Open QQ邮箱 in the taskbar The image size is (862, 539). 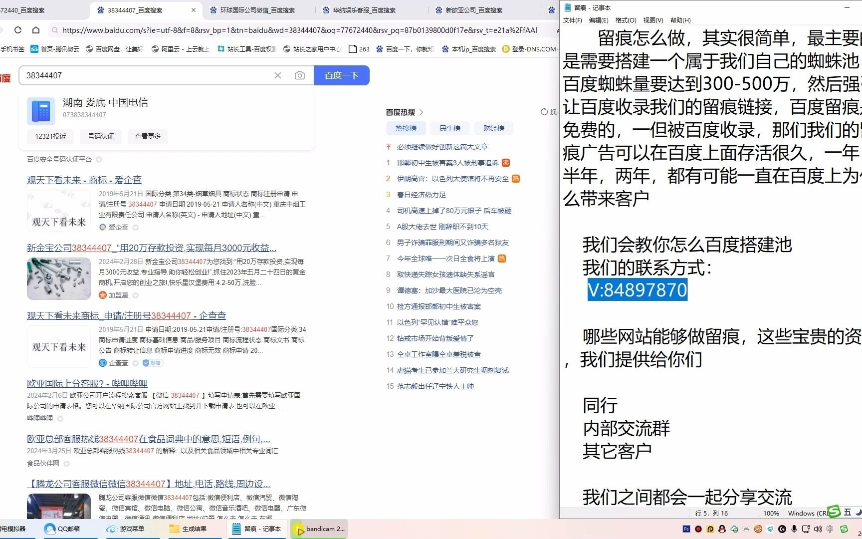click(63, 529)
